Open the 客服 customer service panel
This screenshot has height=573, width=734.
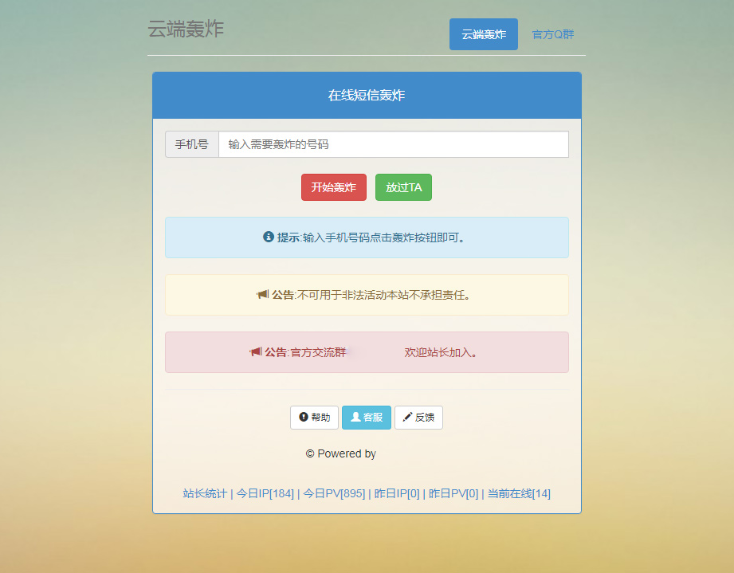click(367, 417)
